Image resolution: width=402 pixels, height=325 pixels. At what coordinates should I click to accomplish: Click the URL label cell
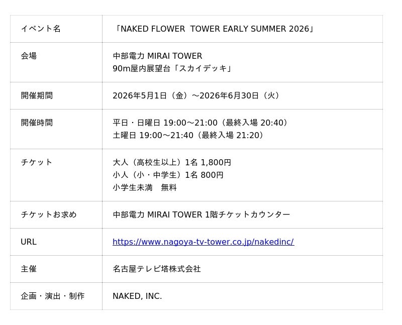pyautogui.click(x=29, y=242)
